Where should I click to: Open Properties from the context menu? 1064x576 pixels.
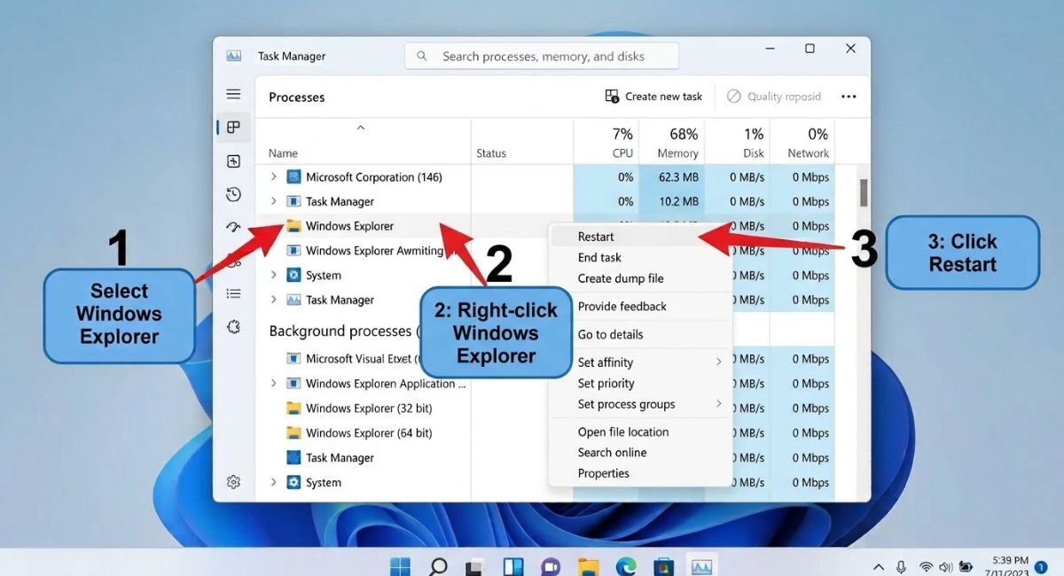[640, 473]
